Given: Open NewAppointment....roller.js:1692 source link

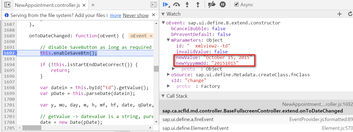Looking at the screenshot, I should [318, 104].
